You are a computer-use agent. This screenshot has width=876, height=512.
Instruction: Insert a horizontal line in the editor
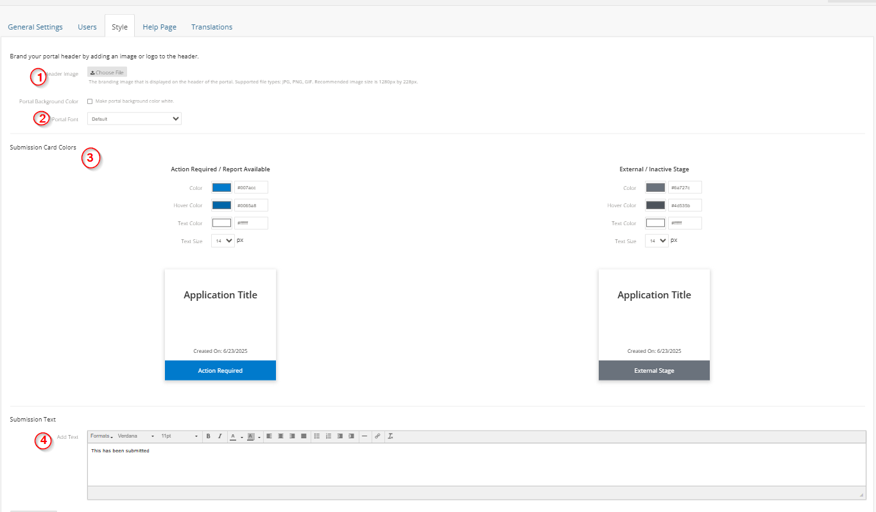pyautogui.click(x=364, y=436)
